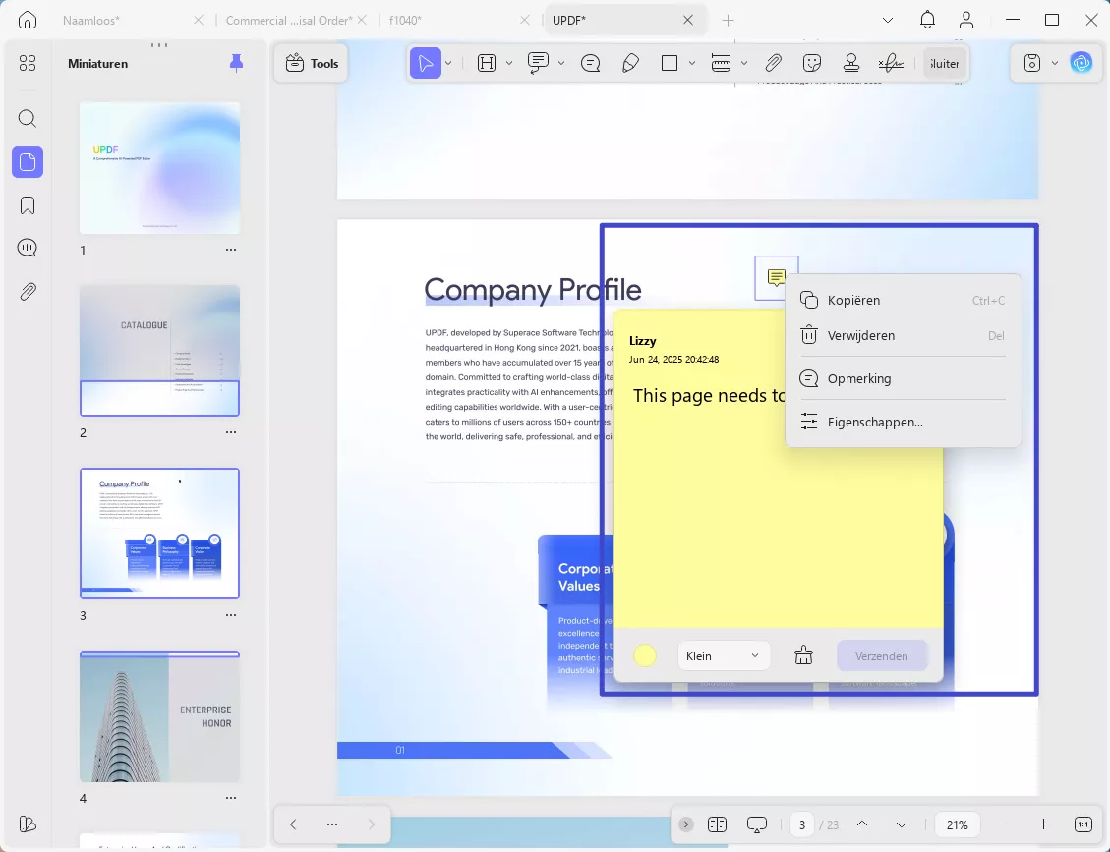Select the measure ruler tool
Image resolution: width=1110 pixels, height=852 pixels.
coord(721,63)
